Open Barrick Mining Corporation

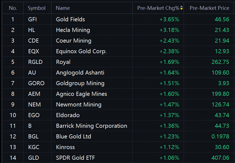point(91,126)
